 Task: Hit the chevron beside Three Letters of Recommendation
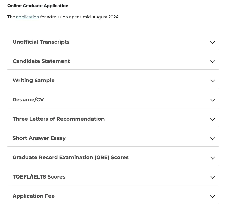tap(213, 119)
